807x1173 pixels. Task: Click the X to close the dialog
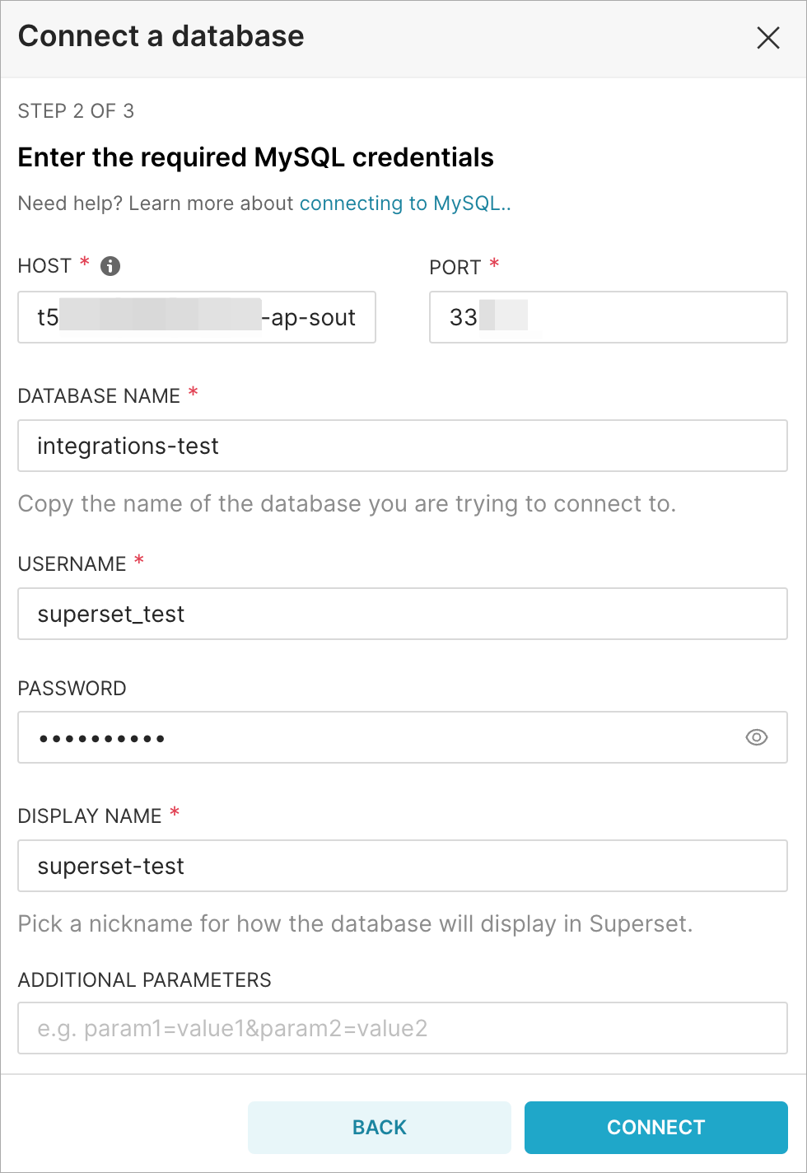click(767, 38)
